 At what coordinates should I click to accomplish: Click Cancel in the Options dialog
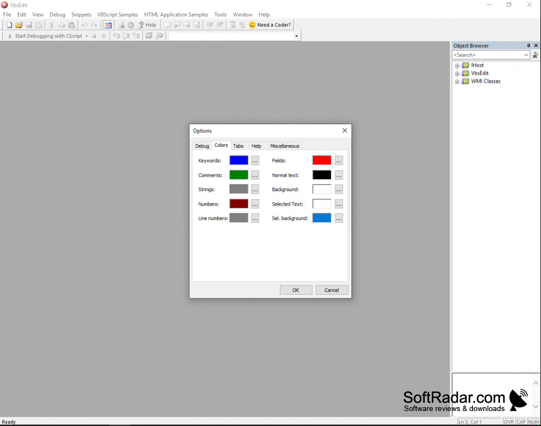click(x=331, y=290)
